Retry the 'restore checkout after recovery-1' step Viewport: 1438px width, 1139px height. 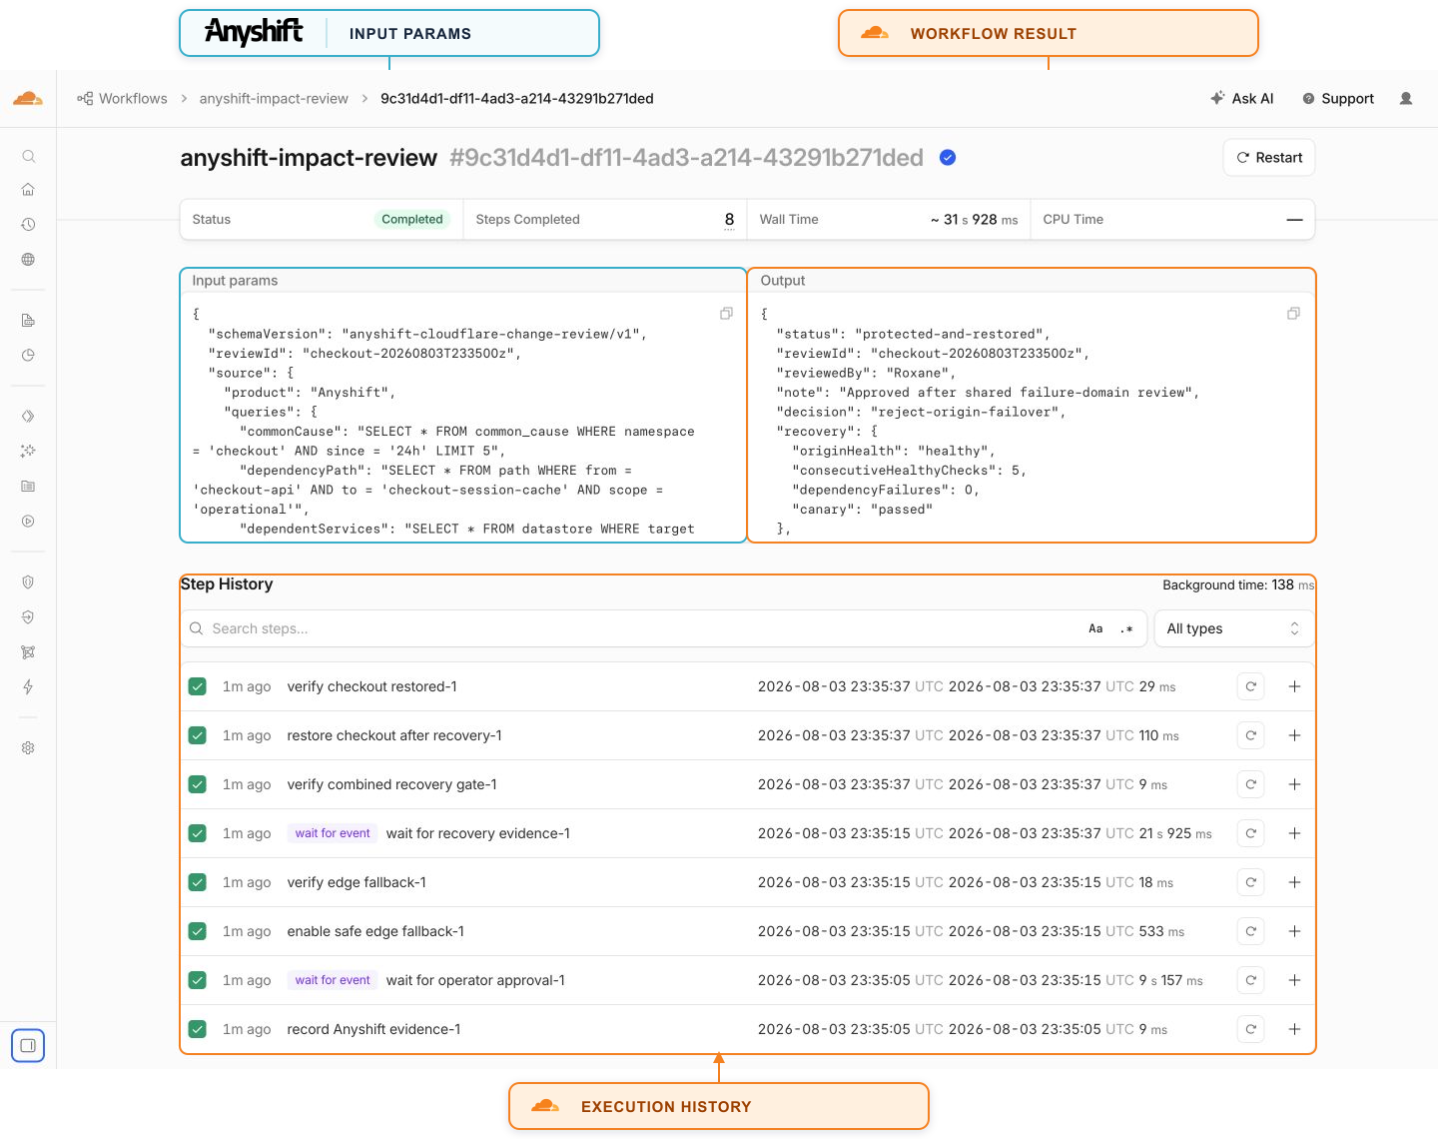click(1250, 735)
